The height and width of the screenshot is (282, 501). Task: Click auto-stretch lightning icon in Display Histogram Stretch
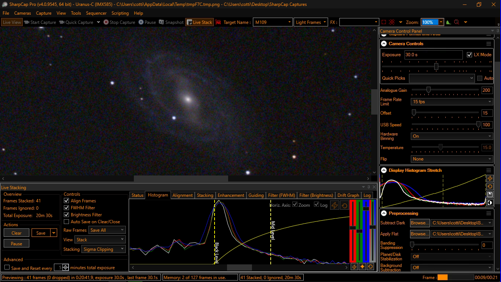pos(490,178)
